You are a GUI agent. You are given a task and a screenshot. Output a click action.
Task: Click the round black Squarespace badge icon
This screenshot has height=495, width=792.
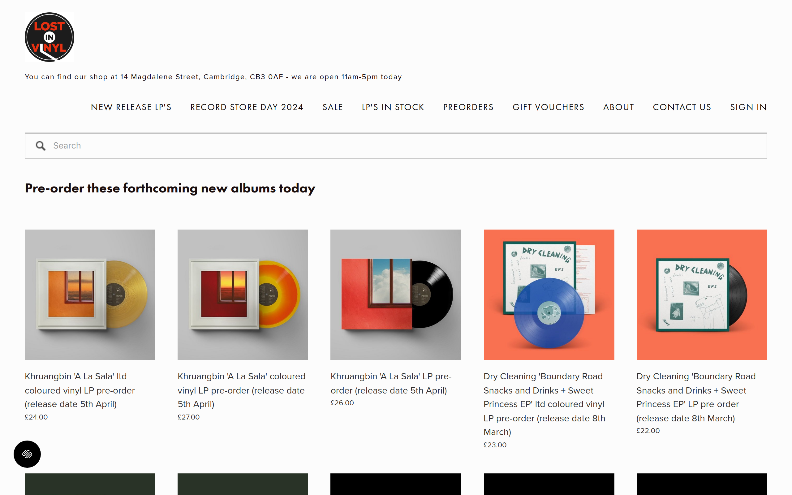pos(27,454)
